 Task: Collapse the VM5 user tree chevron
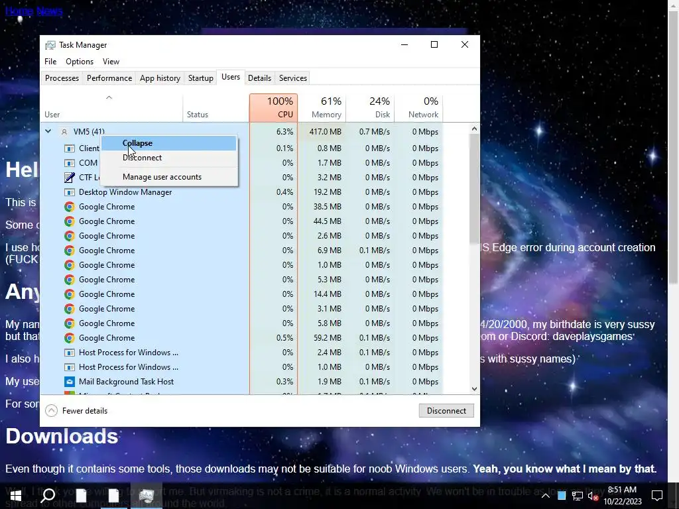(x=48, y=131)
